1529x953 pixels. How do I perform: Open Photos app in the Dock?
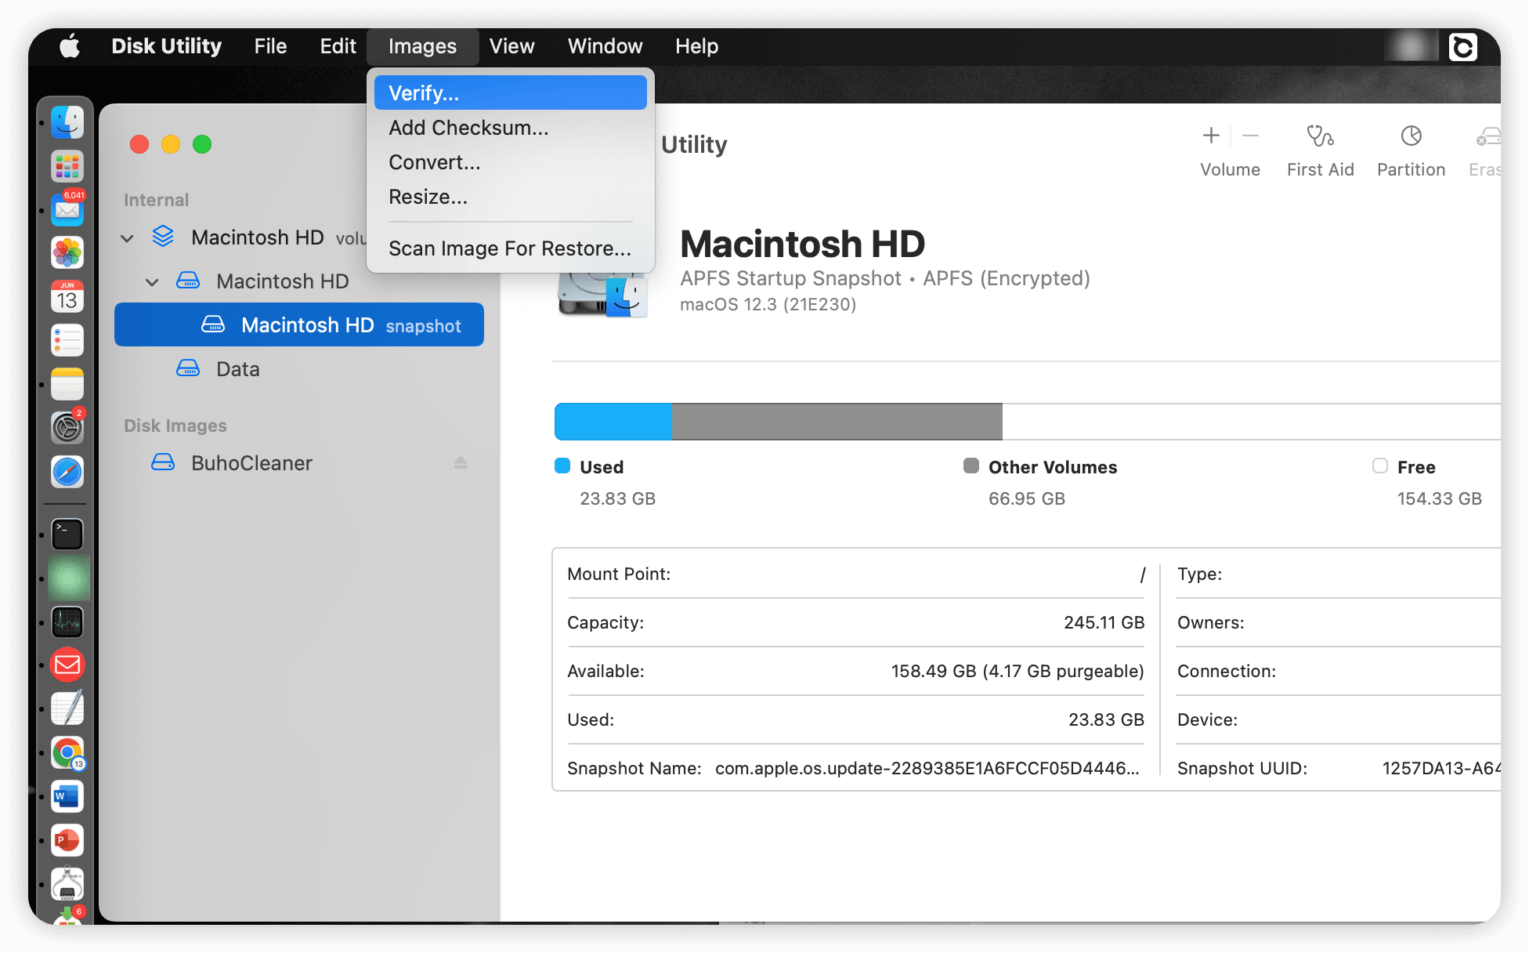[67, 253]
